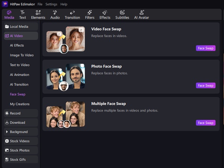Screen dimensions: 224x168
Task: Open the Filters panel
Action: point(90,15)
